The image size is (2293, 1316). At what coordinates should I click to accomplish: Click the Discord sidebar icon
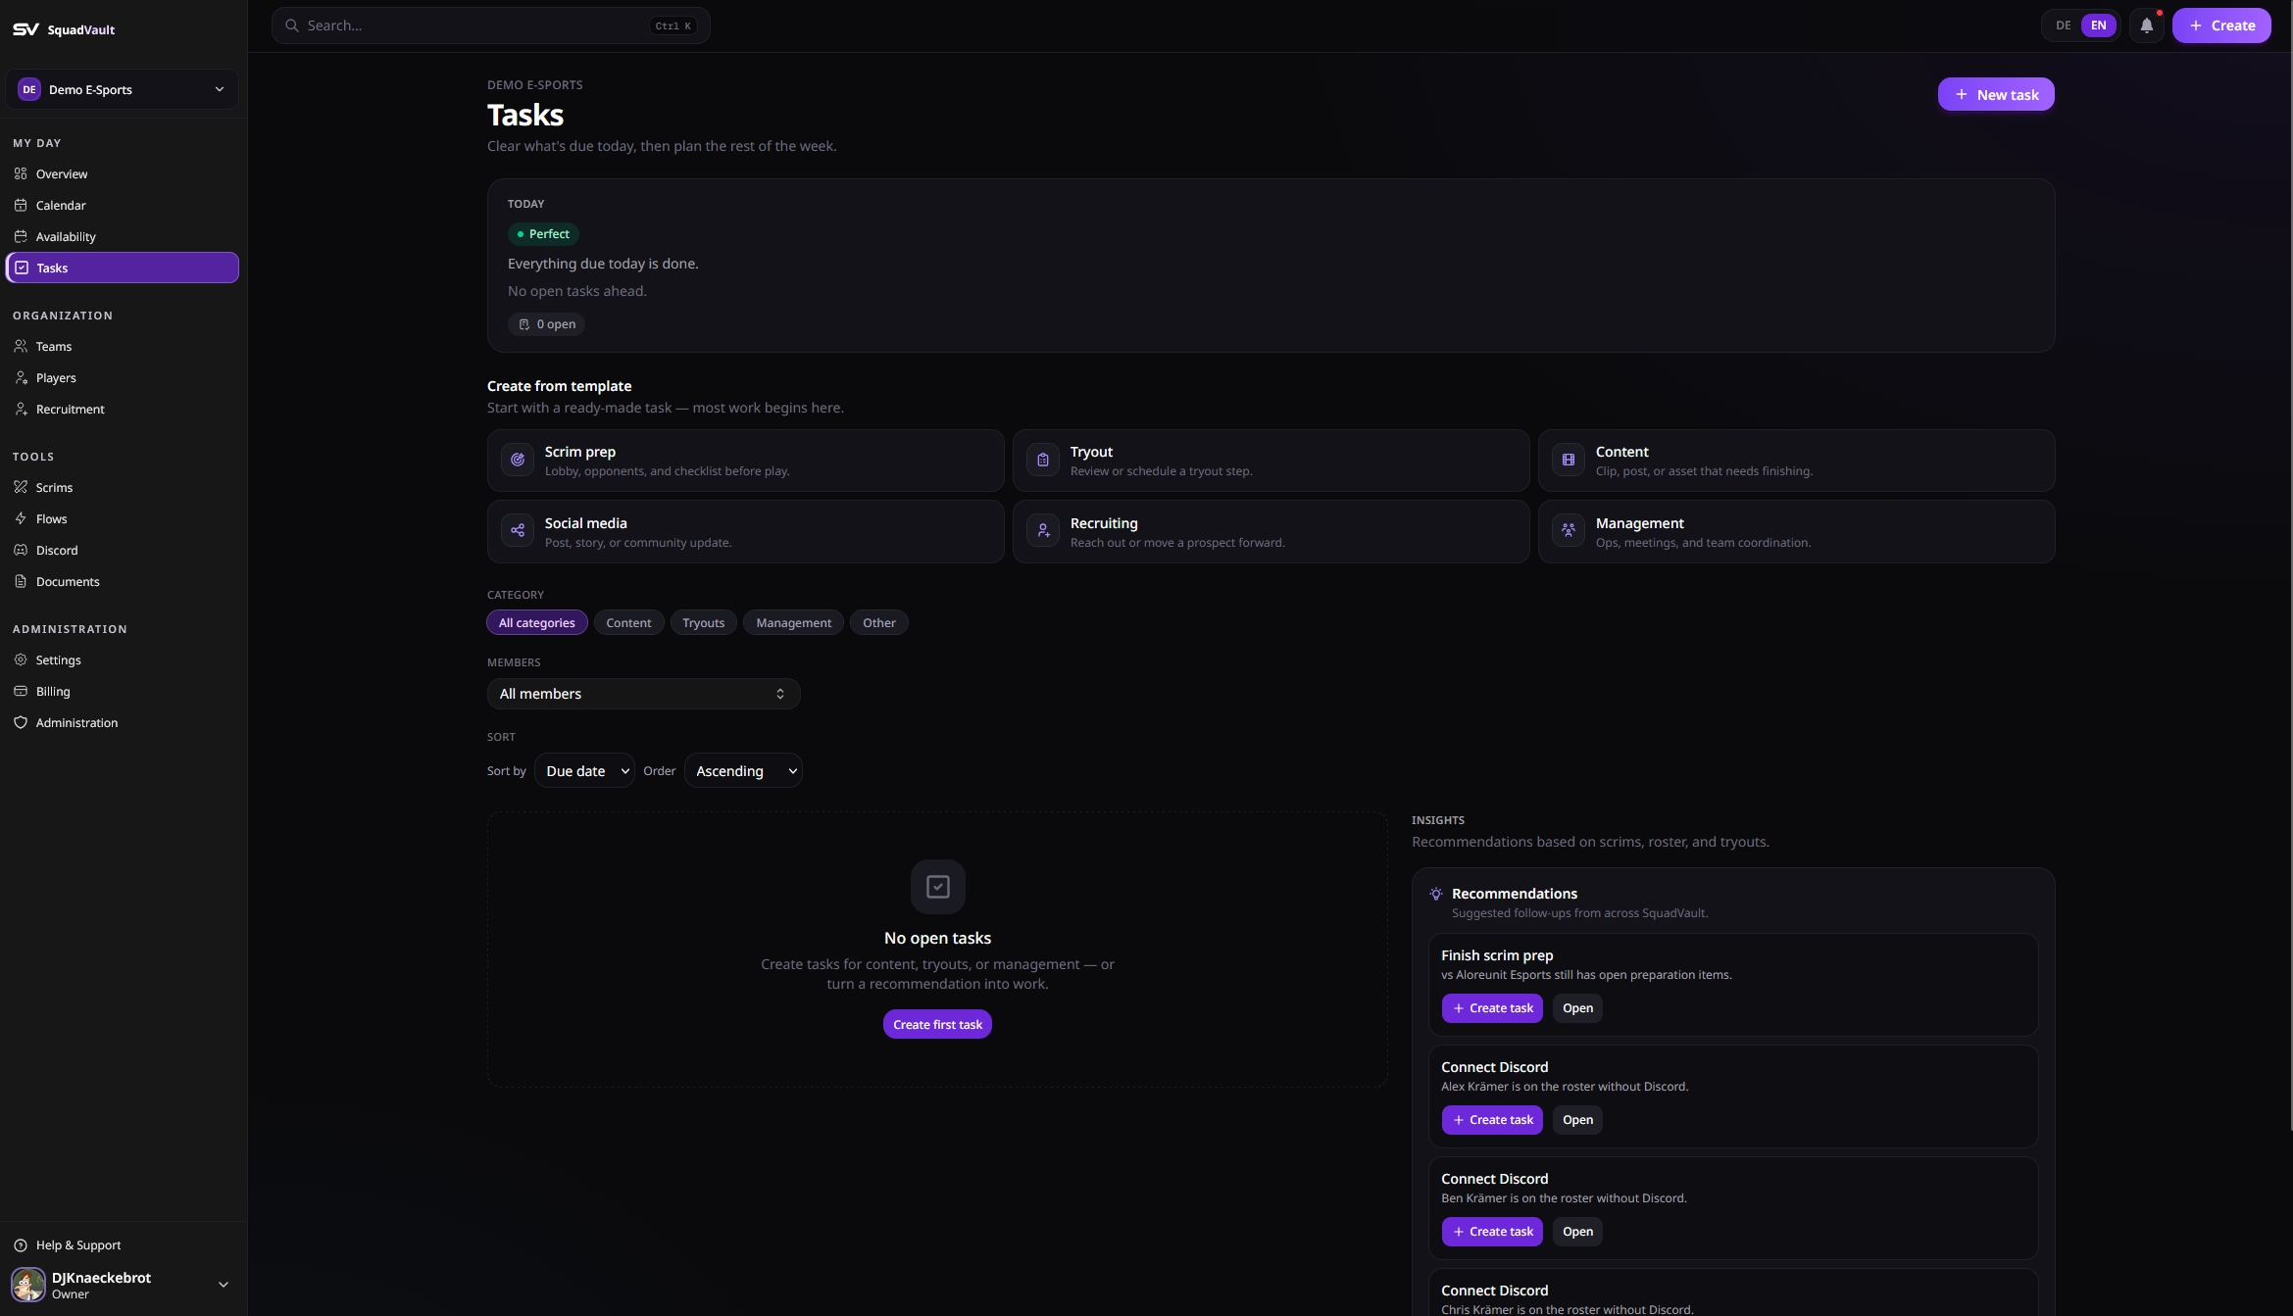point(21,550)
